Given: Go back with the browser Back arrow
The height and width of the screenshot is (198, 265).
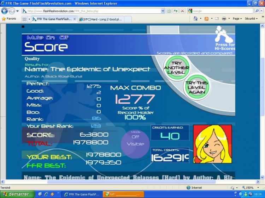Looking at the screenshot, I should [5, 11].
